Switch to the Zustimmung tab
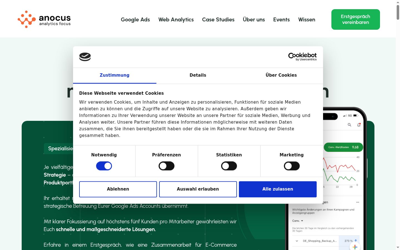400x250 pixels. pyautogui.click(x=114, y=75)
